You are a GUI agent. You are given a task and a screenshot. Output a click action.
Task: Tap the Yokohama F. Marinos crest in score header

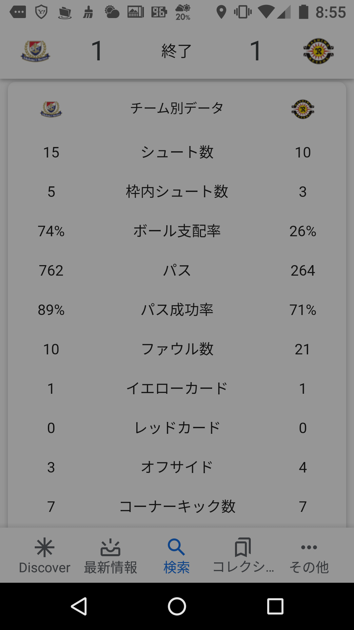point(35,51)
